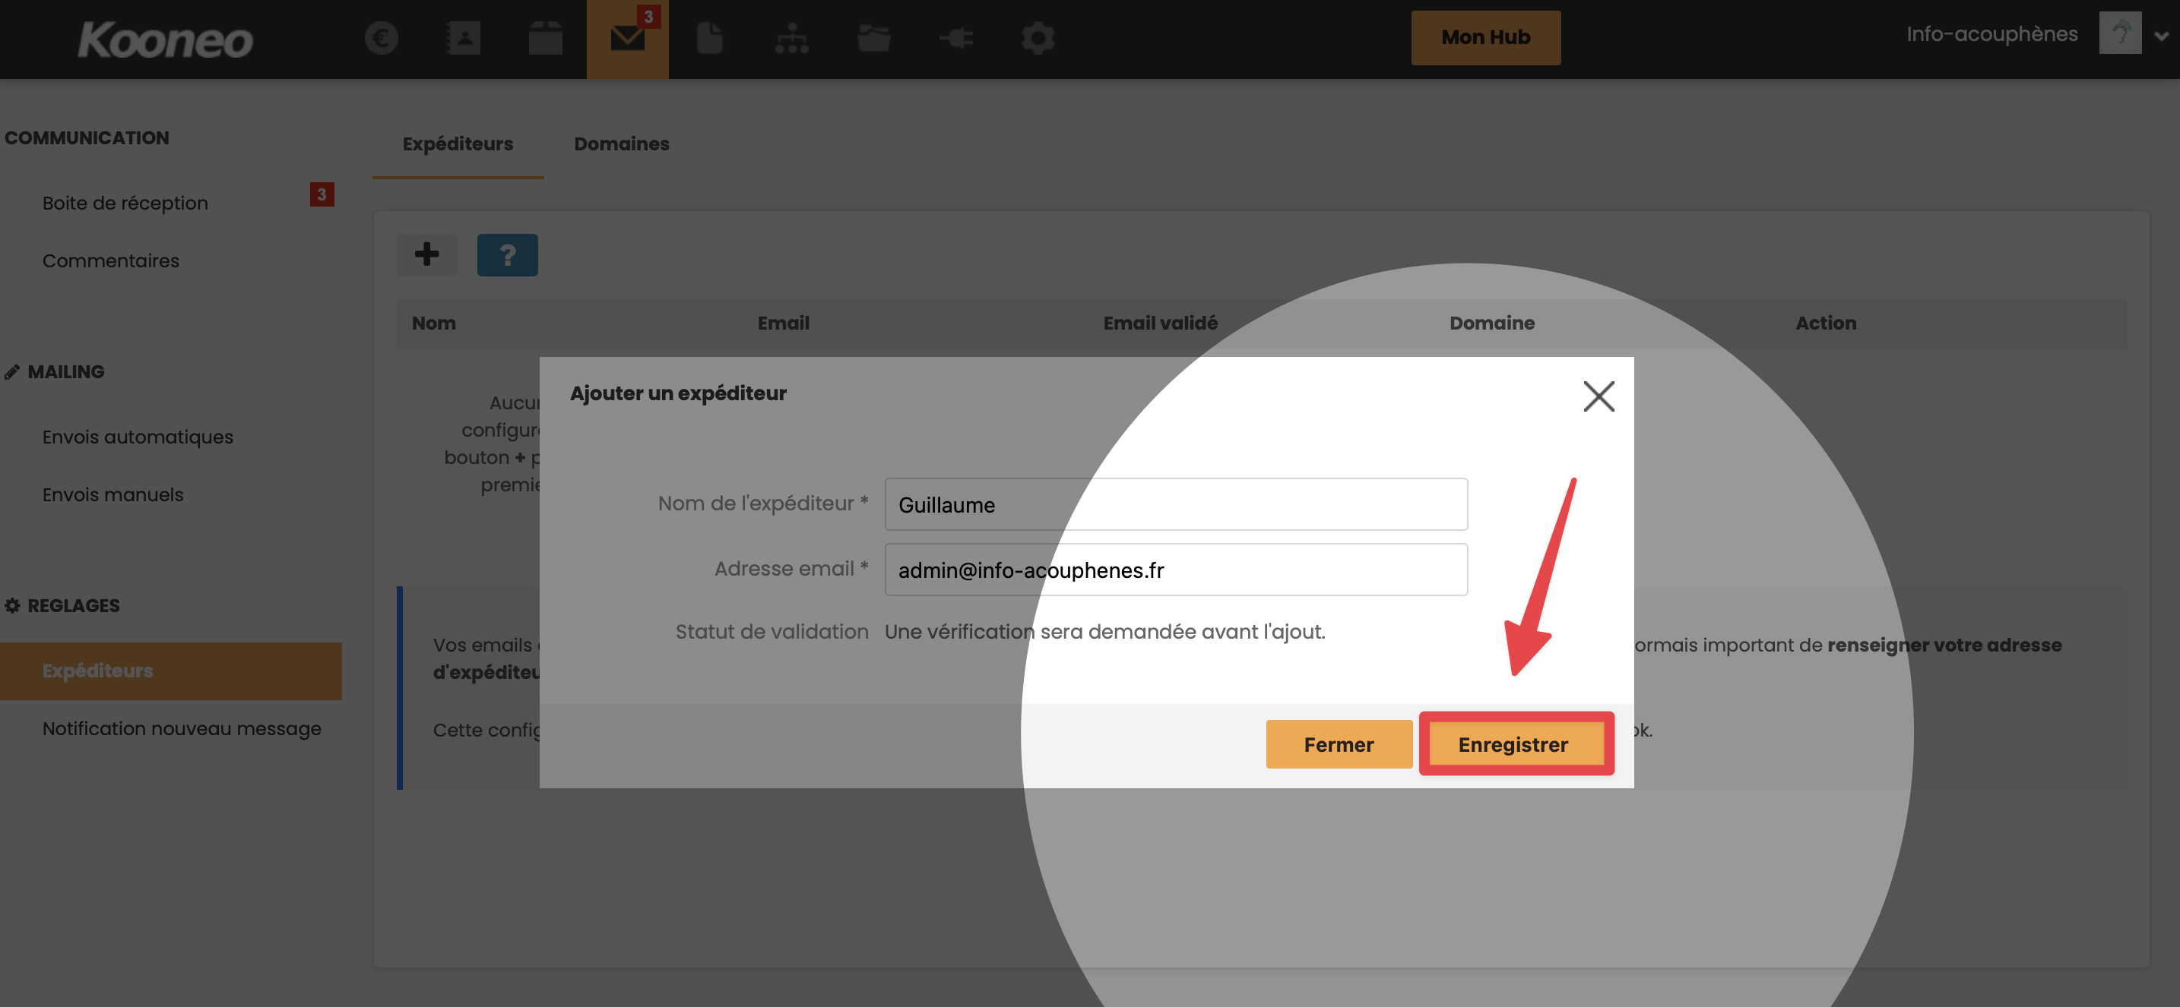The image size is (2180, 1007).
Task: Expand the Info-acouphènes account dropdown arrow
Action: click(2162, 36)
